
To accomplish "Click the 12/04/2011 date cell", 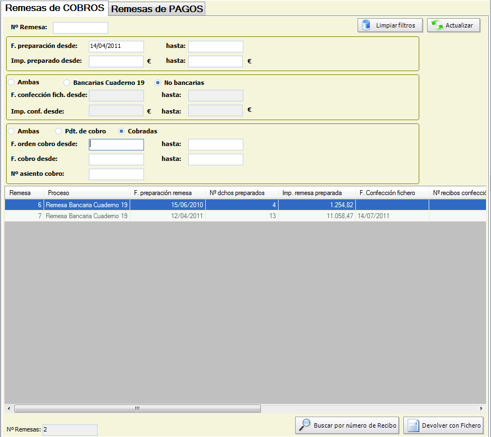I will (168, 216).
